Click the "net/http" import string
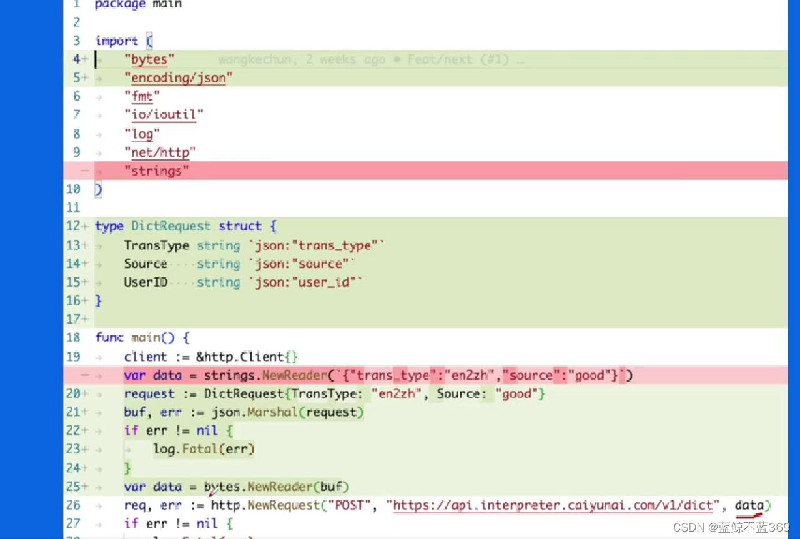 [x=160, y=152]
